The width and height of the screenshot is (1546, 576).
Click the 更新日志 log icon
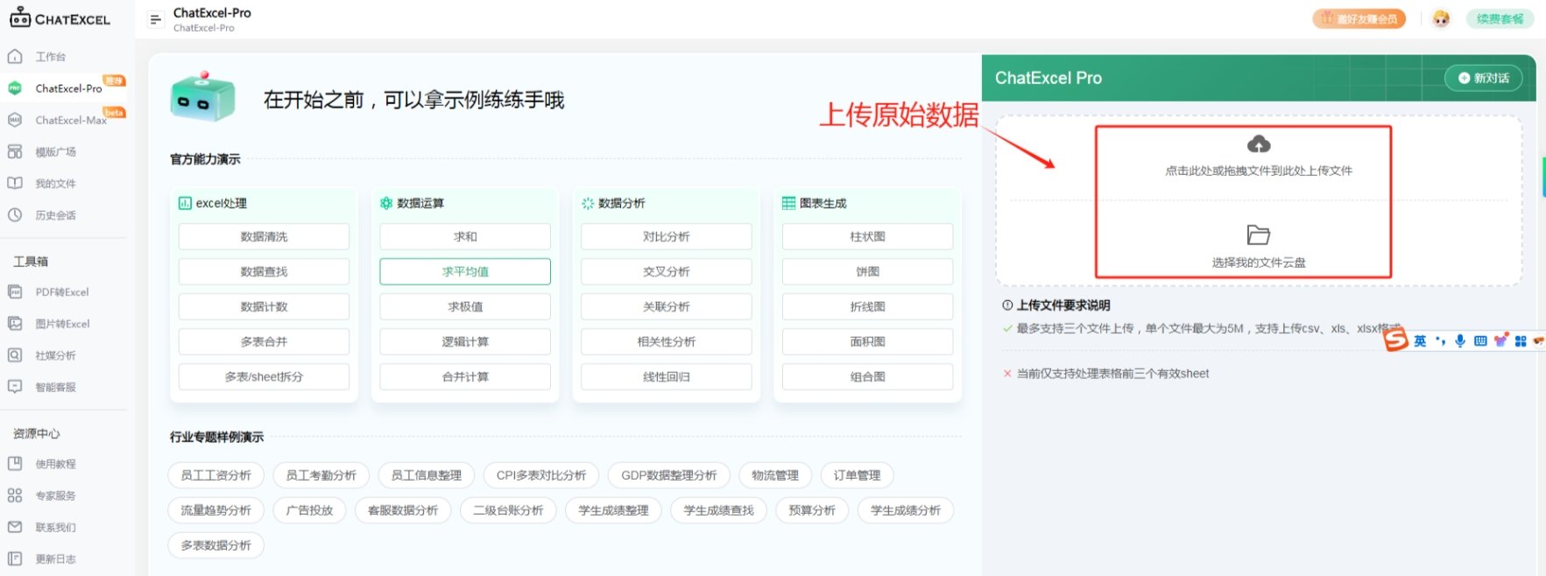coord(15,558)
